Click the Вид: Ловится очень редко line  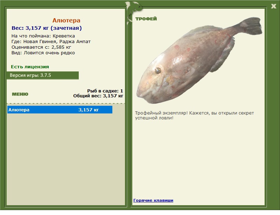(x=43, y=53)
